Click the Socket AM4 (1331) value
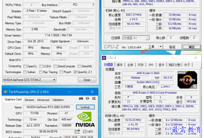The width and height of the screenshot is (204, 138). [x=148, y=82]
